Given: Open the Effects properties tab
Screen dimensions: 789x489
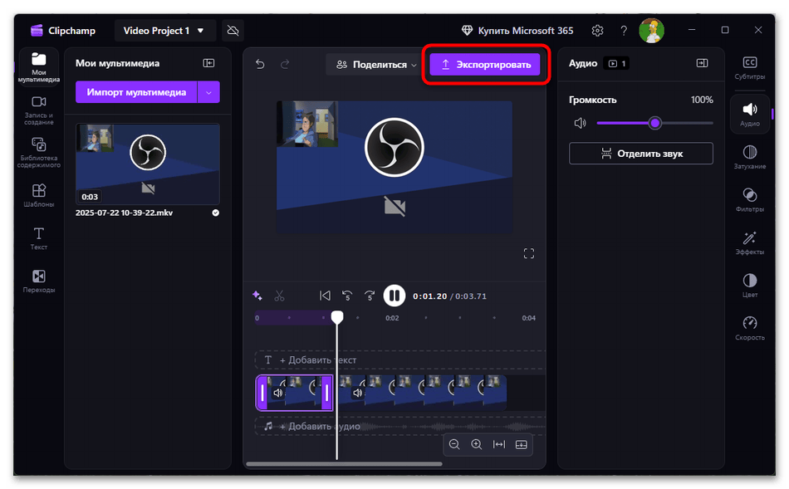Looking at the screenshot, I should click(x=750, y=242).
